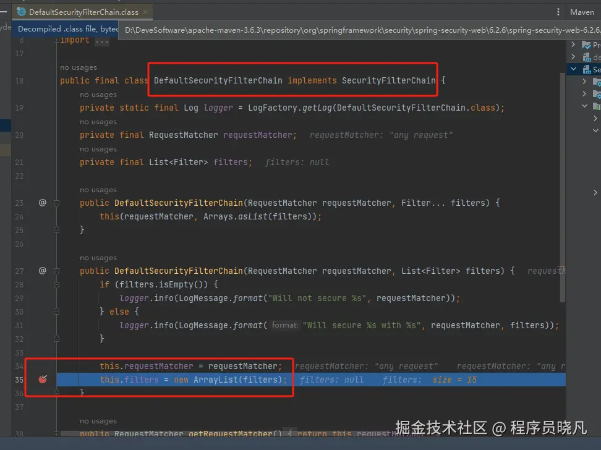Click the @ gutter icon on line 27
Image resolution: width=601 pixels, height=450 pixels.
43,271
